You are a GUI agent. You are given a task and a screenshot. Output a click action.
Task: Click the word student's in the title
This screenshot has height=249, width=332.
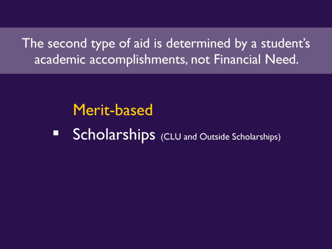click(x=286, y=43)
